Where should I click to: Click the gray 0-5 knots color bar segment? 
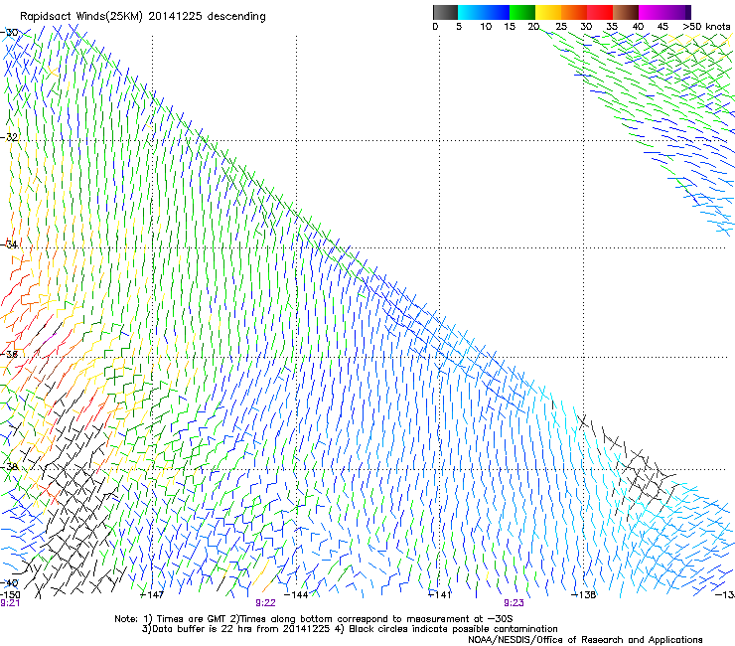coord(445,12)
